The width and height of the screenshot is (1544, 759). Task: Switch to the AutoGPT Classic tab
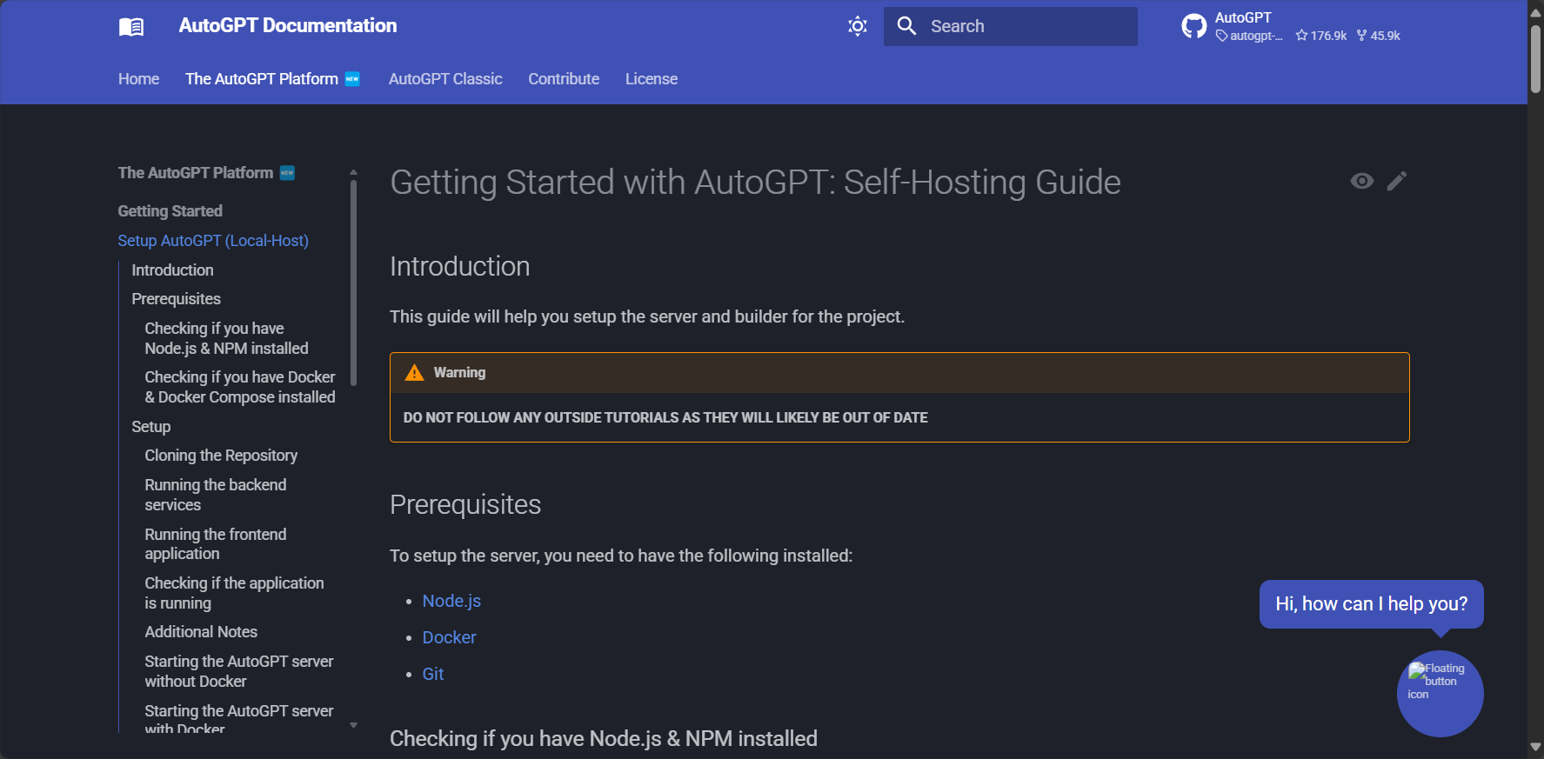[445, 79]
